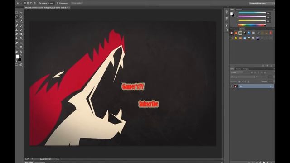Select the Zoom tool

tap(21, 52)
